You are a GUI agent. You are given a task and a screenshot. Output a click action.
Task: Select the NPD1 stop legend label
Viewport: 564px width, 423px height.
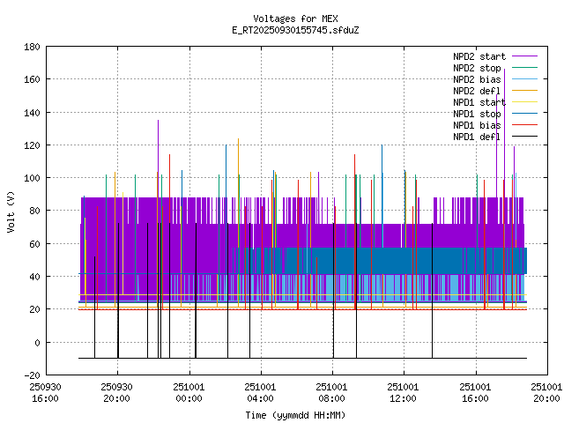pos(477,114)
